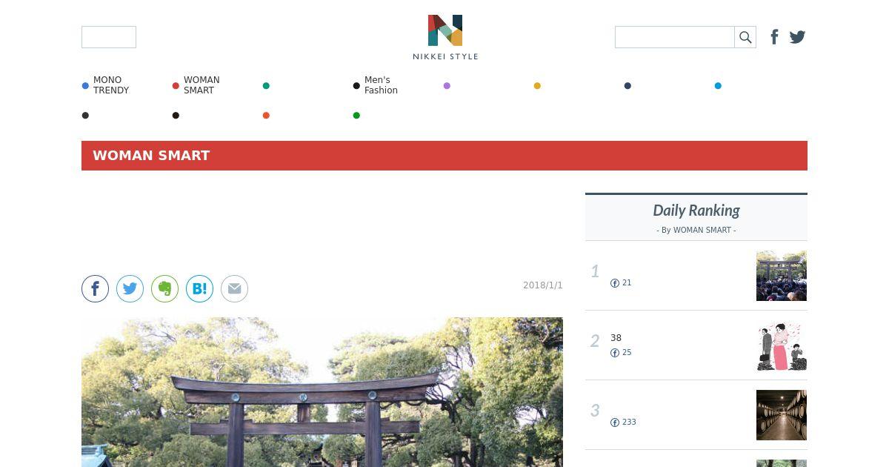This screenshot has width=889, height=467.
Task: Select the light-blue-dot navigation item
Action: [718, 86]
